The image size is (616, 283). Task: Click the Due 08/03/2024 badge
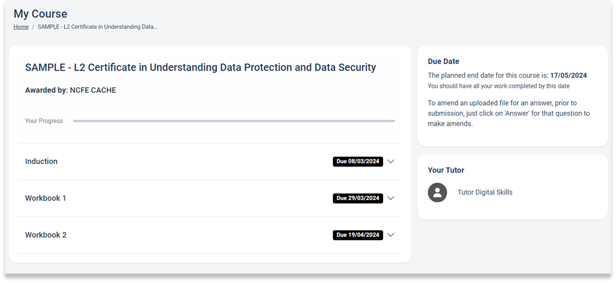358,162
